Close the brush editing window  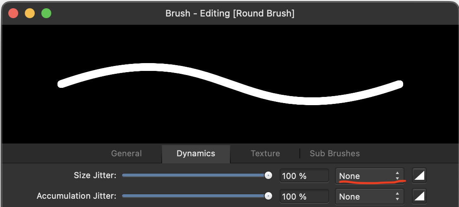click(13, 14)
